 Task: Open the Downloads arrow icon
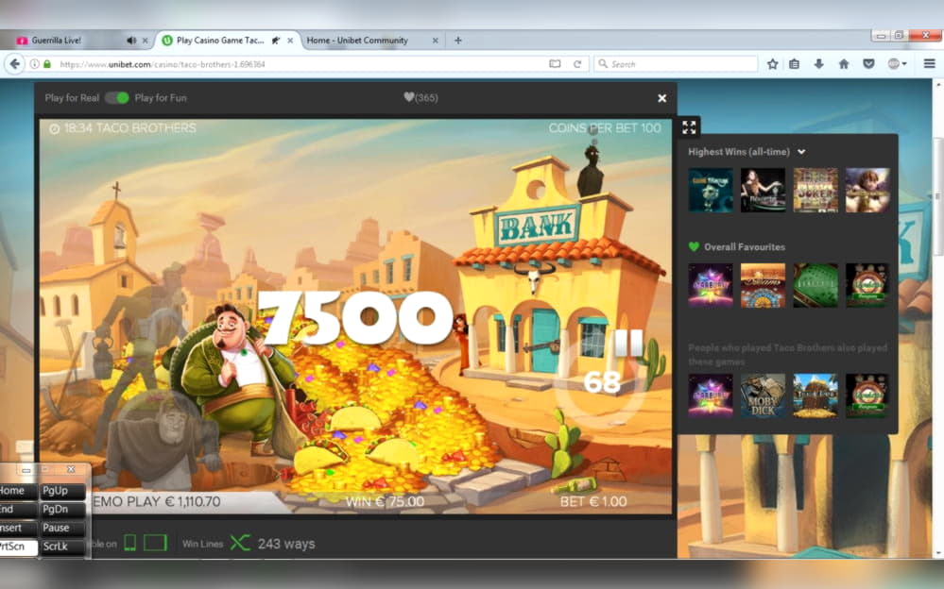click(818, 64)
